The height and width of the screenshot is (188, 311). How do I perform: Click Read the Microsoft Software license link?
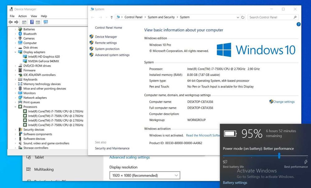pyautogui.click(x=203, y=135)
